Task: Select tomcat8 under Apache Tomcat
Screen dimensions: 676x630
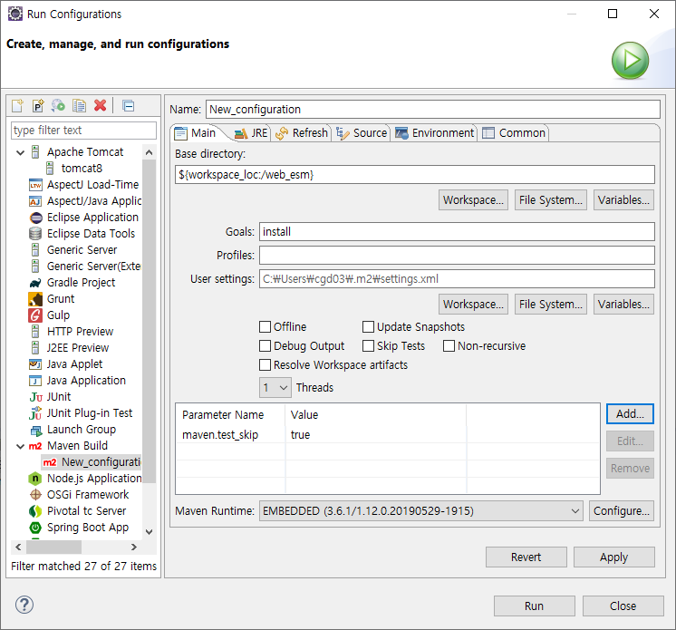Action: tap(82, 169)
